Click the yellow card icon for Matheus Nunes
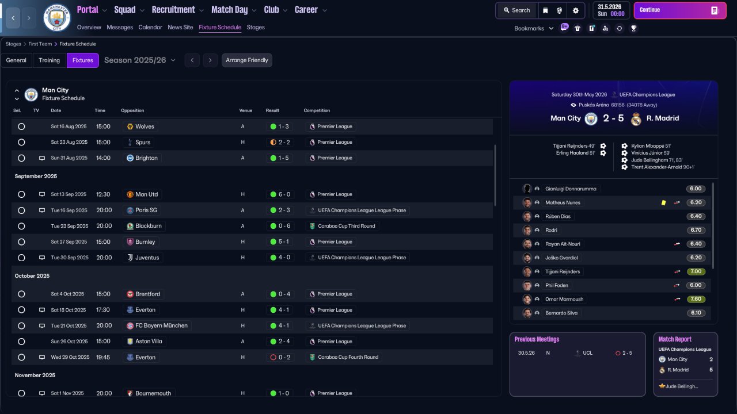 [663, 202]
